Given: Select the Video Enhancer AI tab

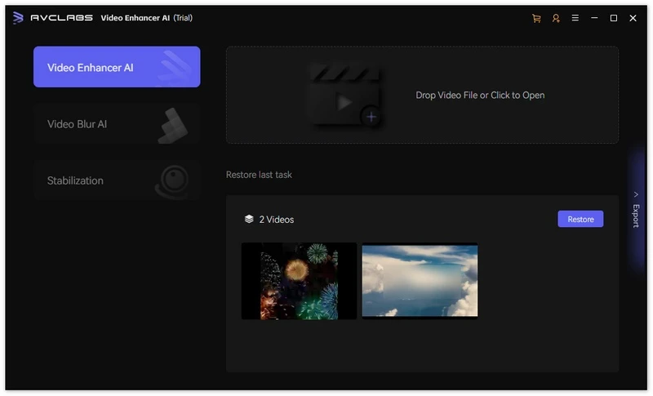Looking at the screenshot, I should [x=117, y=67].
